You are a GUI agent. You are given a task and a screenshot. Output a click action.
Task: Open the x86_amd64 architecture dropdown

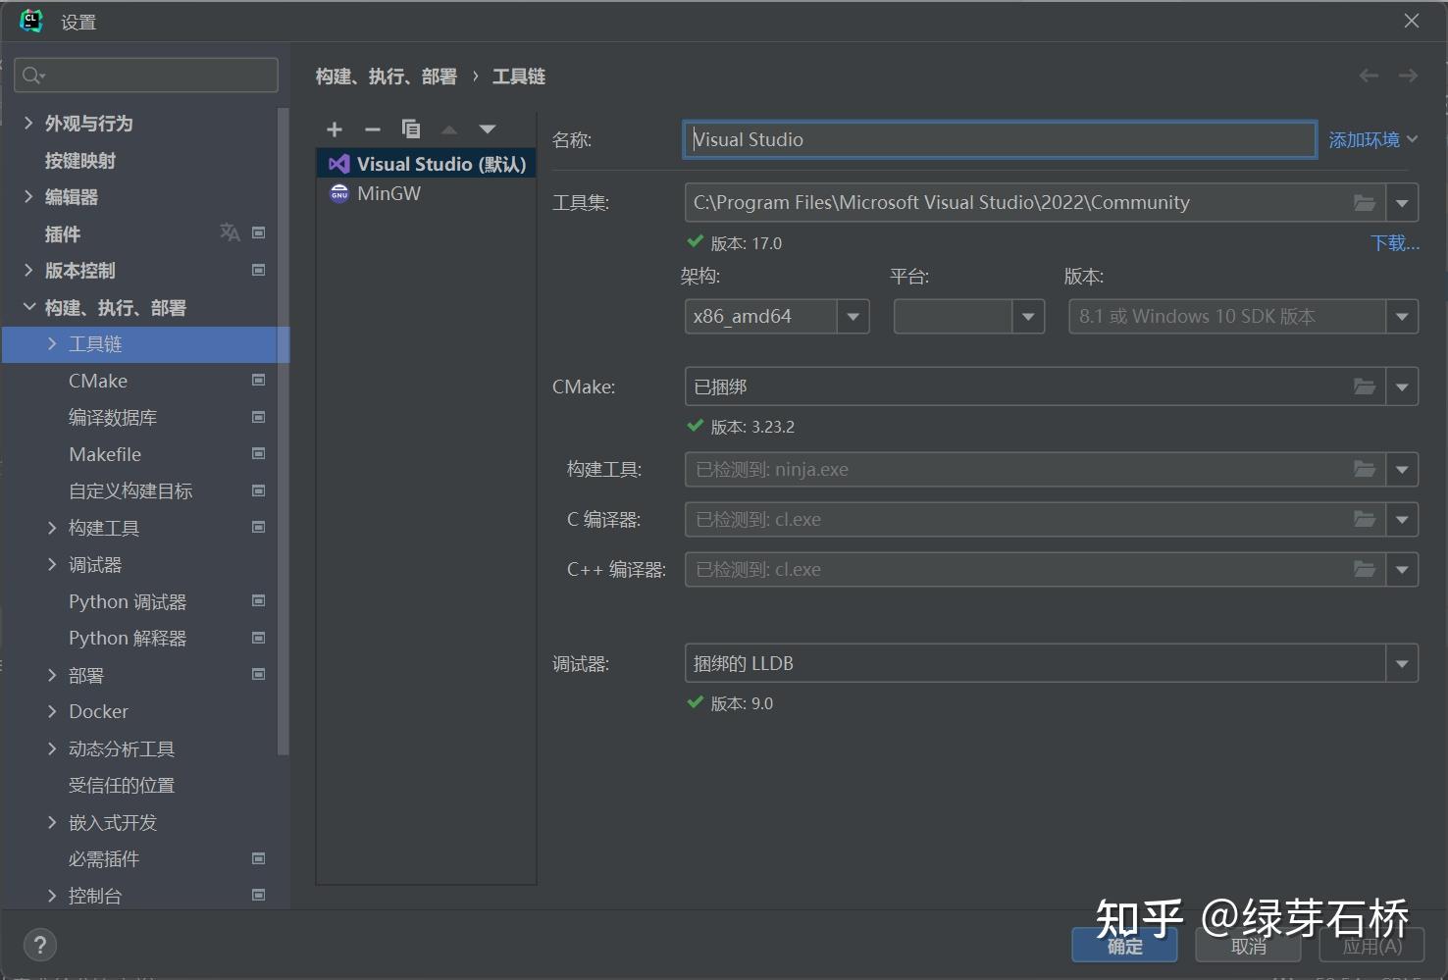(x=853, y=316)
